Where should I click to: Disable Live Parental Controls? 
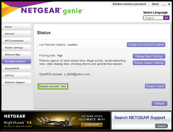point(146,45)
